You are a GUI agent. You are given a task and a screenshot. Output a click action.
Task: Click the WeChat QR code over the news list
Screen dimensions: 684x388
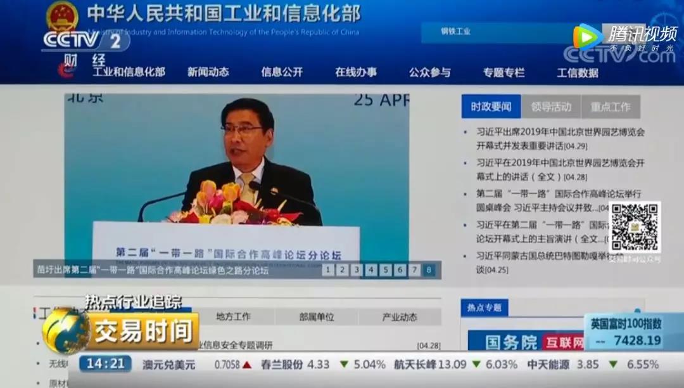(635, 227)
